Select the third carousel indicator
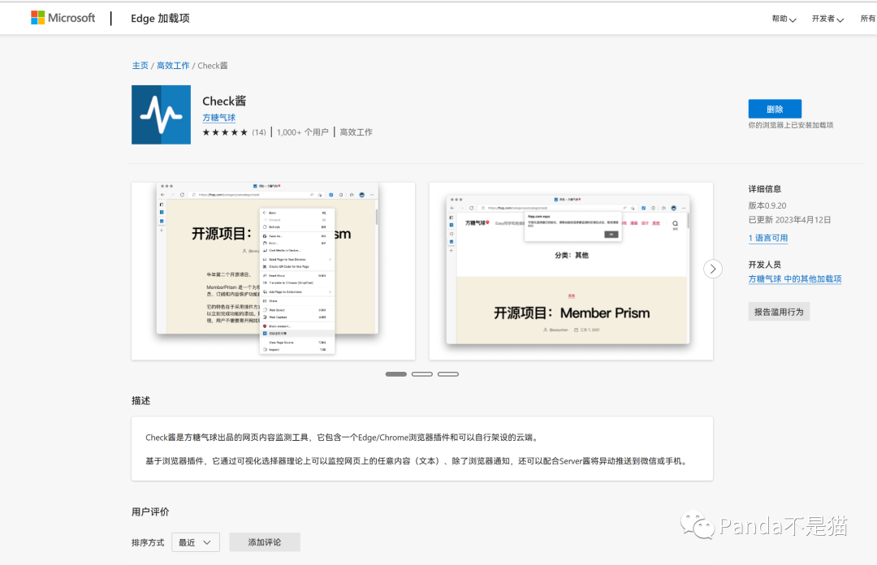 point(448,374)
